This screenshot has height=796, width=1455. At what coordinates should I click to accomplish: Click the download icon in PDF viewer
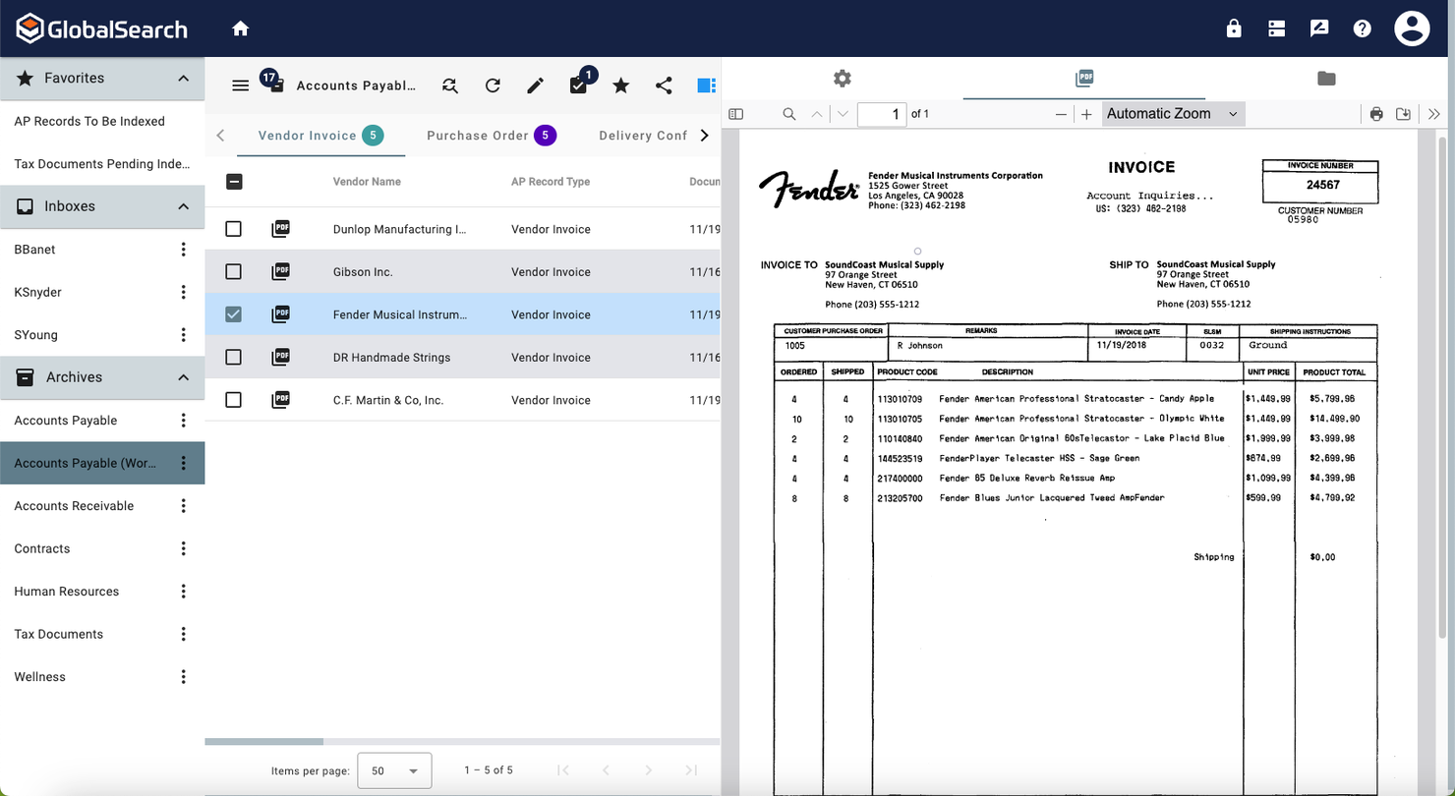tap(1403, 114)
